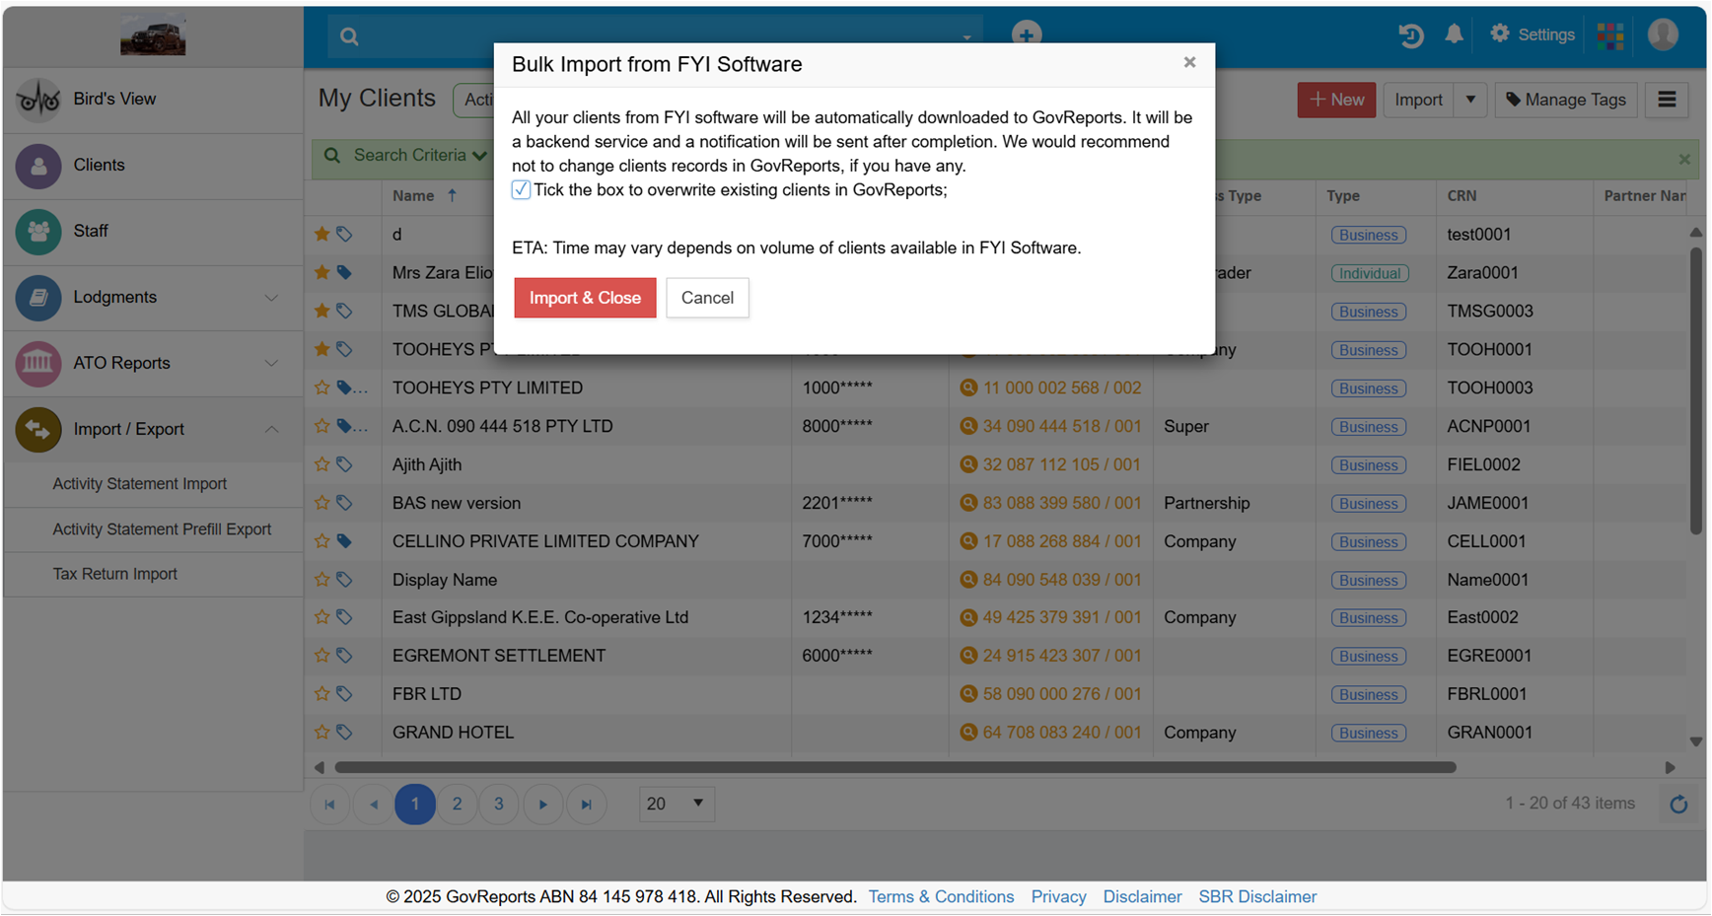Open the Import dropdown arrow
This screenshot has height=916, width=1712.
(1470, 100)
